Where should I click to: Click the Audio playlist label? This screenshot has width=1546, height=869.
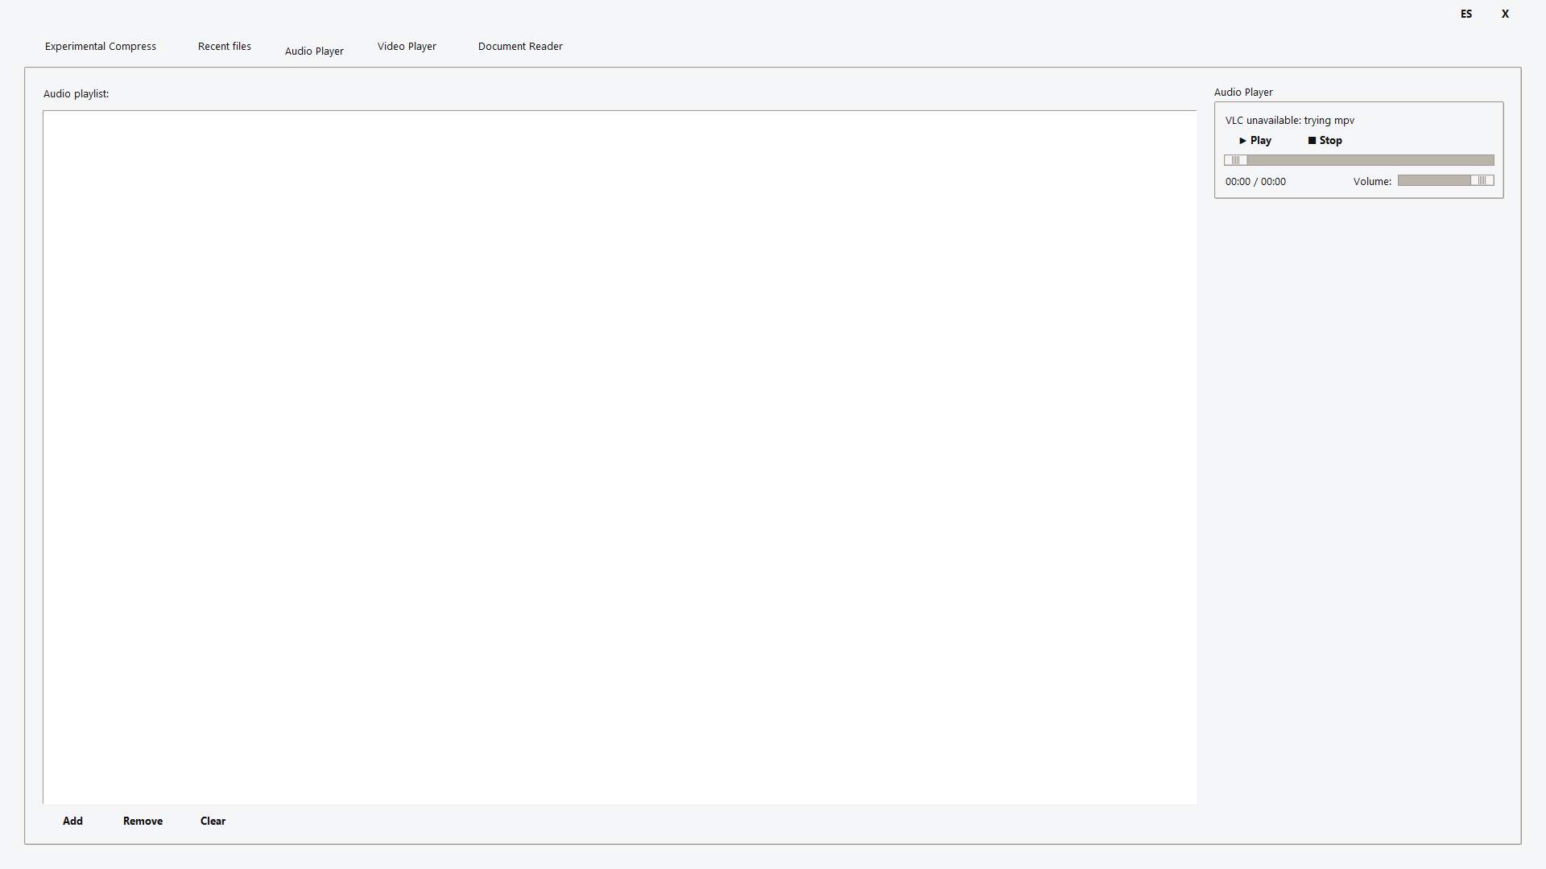pos(76,93)
